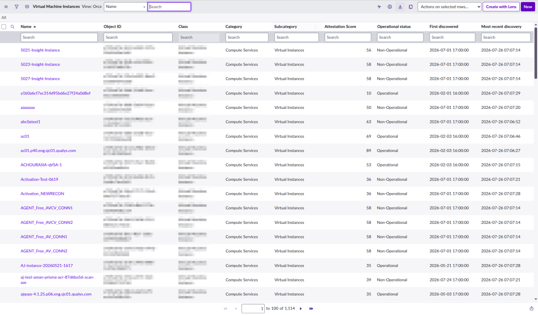Click the Attestation Score column header

(340, 27)
